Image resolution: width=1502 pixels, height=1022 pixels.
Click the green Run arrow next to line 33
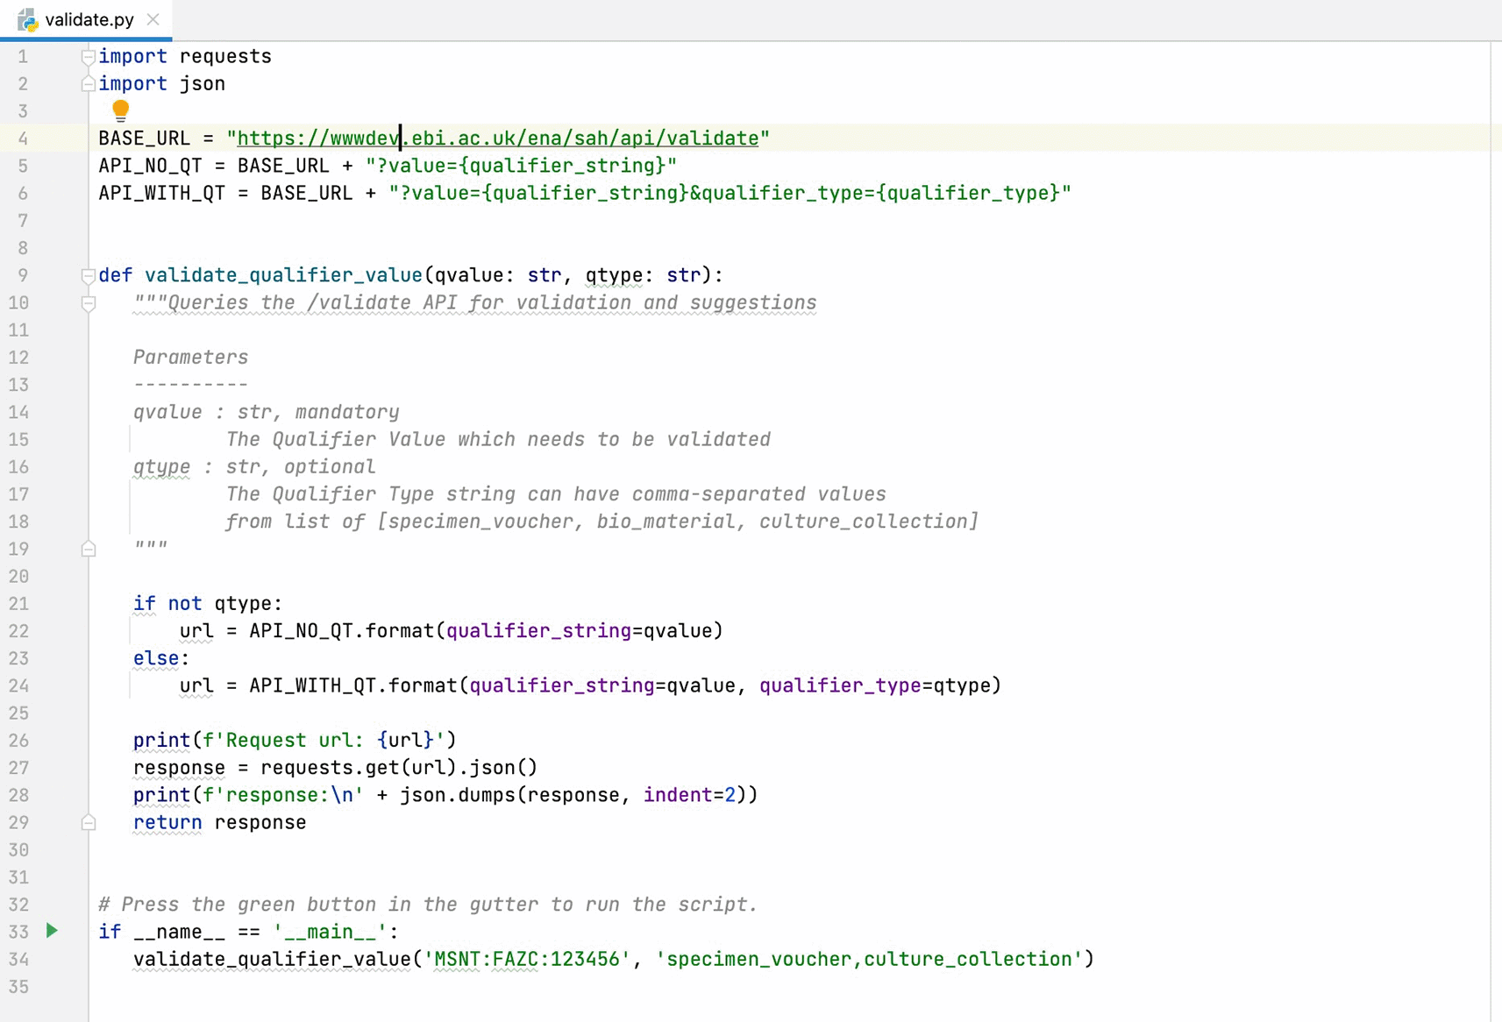(52, 931)
